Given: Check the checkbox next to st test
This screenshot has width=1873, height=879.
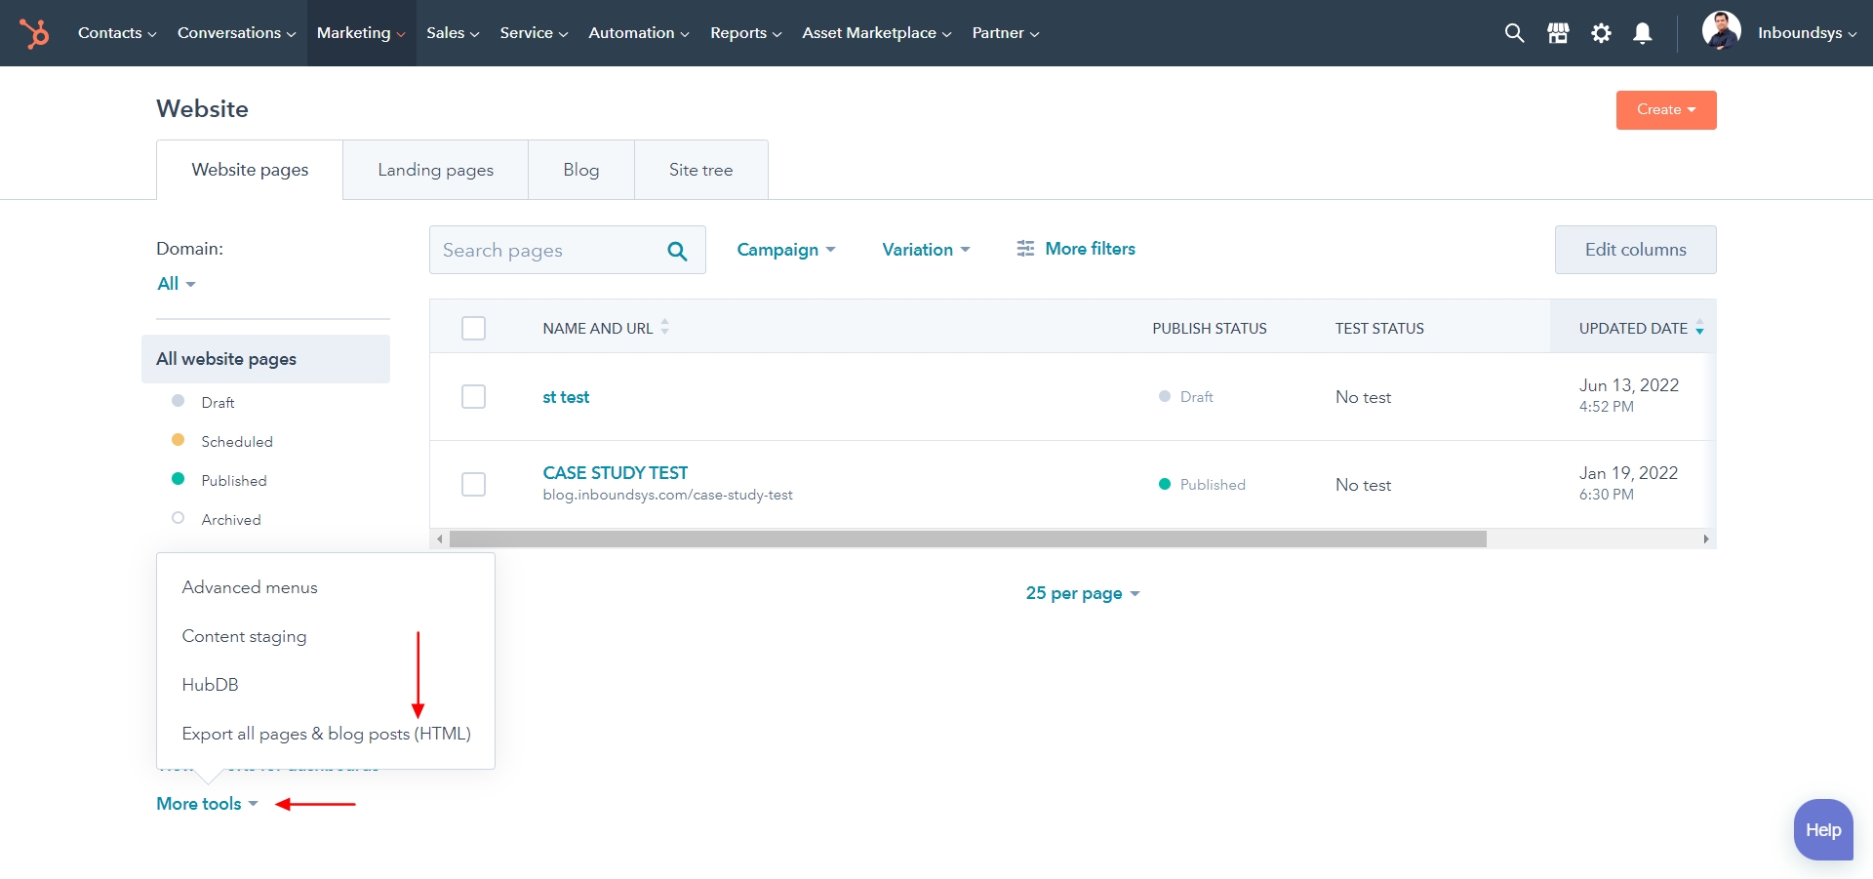Looking at the screenshot, I should [x=473, y=397].
